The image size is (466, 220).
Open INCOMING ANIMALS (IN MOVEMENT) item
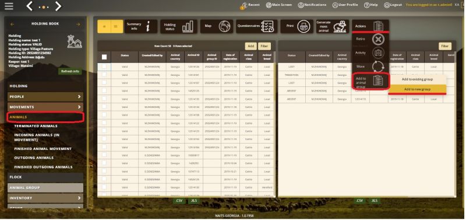click(x=37, y=137)
